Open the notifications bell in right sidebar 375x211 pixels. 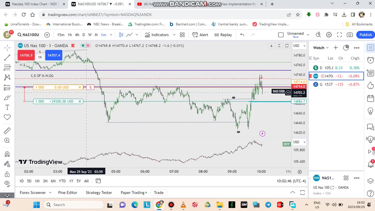click(370, 164)
